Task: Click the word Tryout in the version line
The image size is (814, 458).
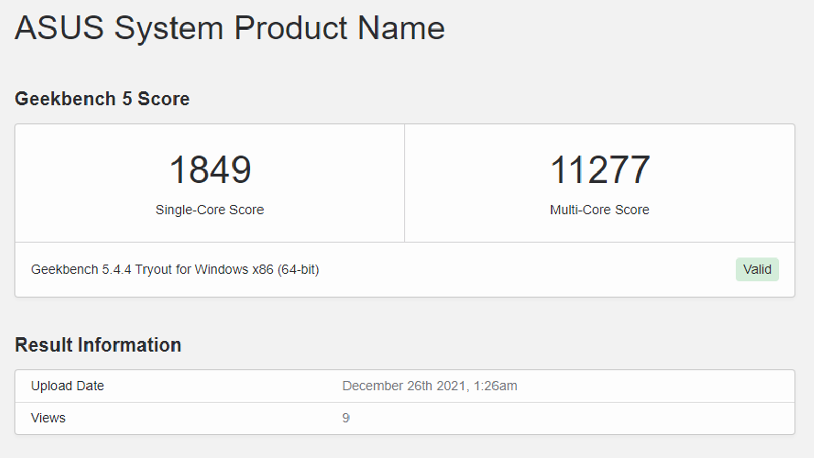Action: point(153,269)
